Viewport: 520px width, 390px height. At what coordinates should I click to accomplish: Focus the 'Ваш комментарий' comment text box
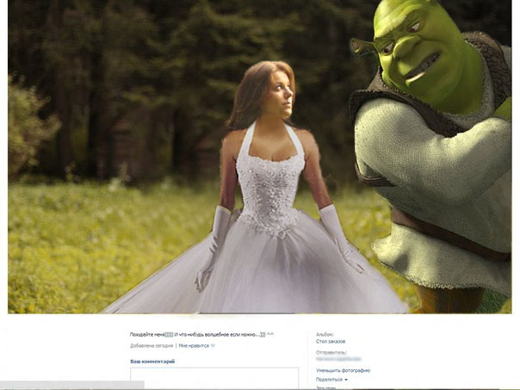pyautogui.click(x=214, y=378)
